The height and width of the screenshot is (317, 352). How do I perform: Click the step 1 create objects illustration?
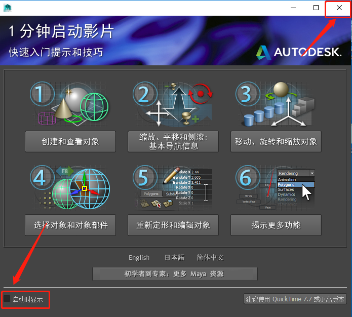click(x=69, y=104)
